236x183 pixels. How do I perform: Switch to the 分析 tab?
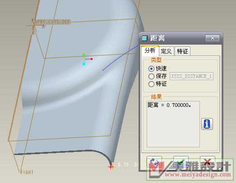[x=150, y=50]
